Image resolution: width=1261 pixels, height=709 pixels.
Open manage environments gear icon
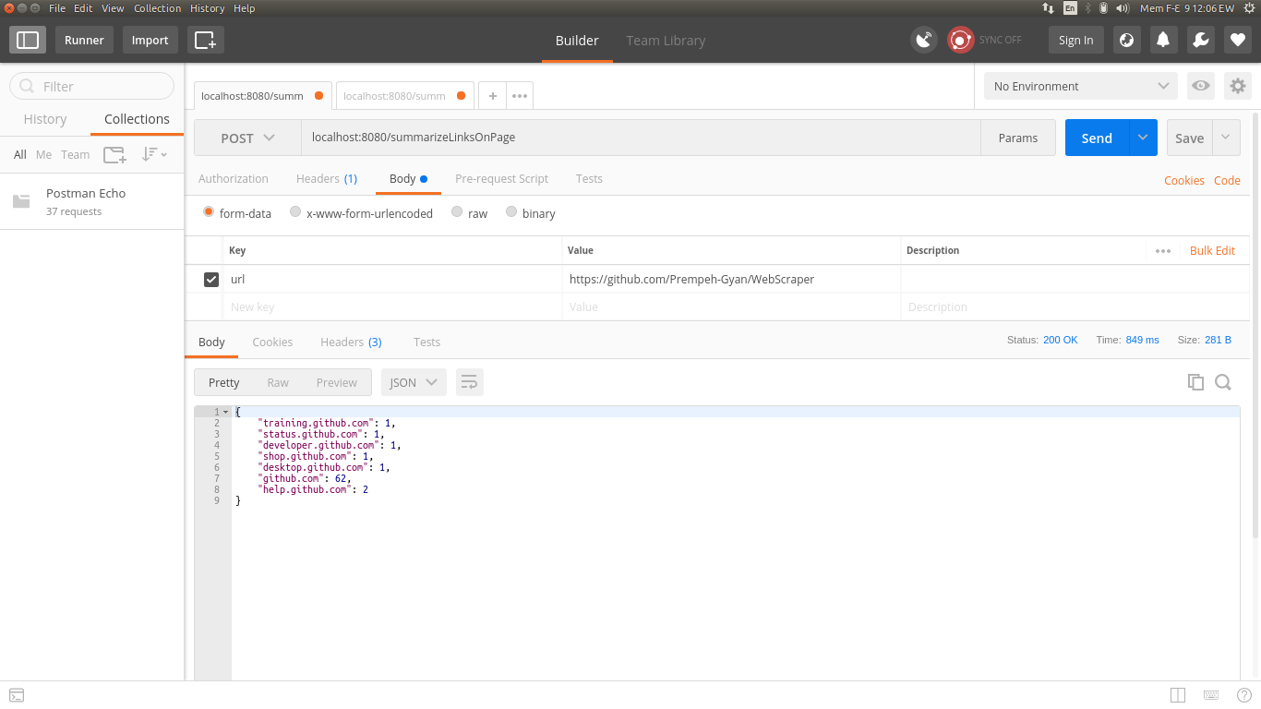[1237, 86]
